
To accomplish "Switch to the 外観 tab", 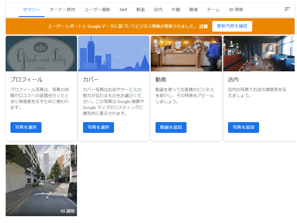I will (x=176, y=9).
